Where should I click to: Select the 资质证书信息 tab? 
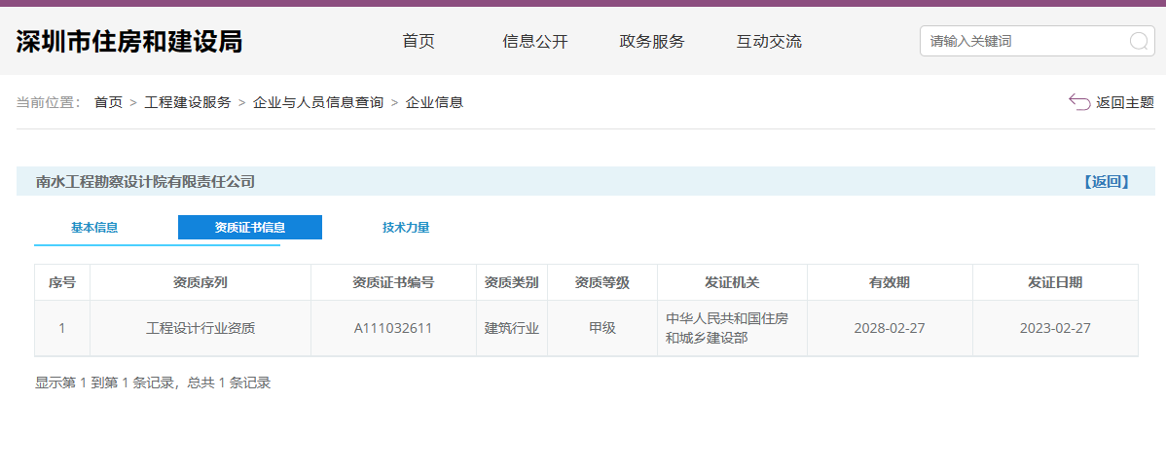click(x=250, y=228)
